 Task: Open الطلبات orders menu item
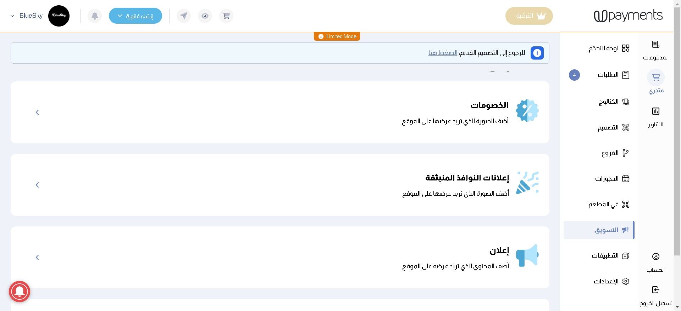pos(613,75)
